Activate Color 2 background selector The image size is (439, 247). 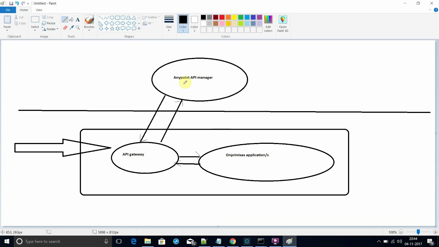194,24
